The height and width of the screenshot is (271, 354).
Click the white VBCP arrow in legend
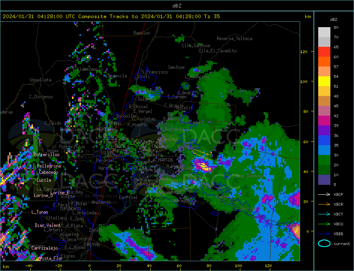pyautogui.click(x=324, y=194)
